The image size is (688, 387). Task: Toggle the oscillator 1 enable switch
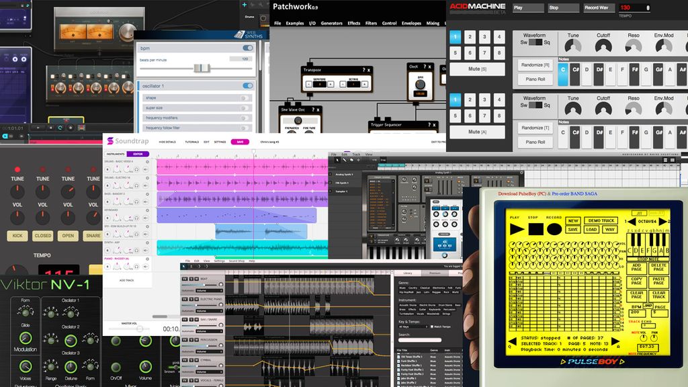coord(247,85)
